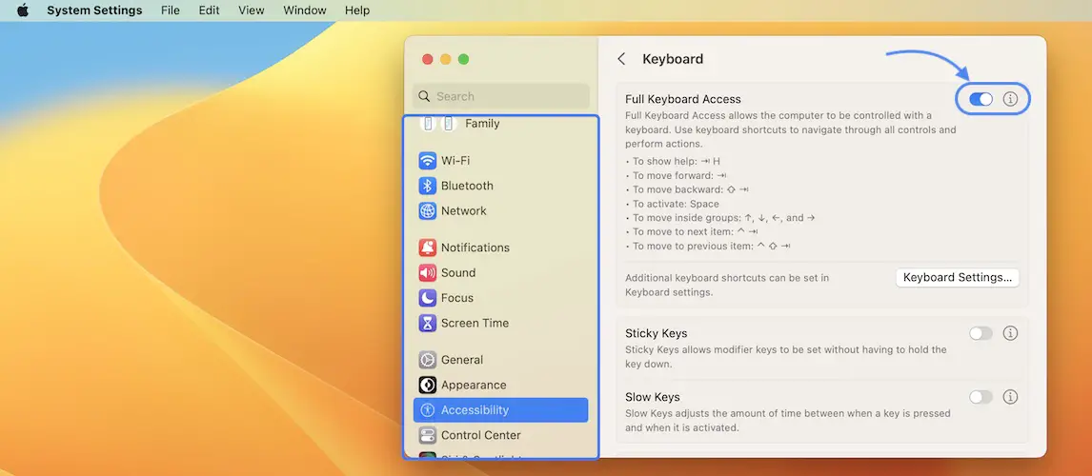Screen dimensions: 1092x476
Task: Go back using the chevron beside Keyboard
Action: 621,59
